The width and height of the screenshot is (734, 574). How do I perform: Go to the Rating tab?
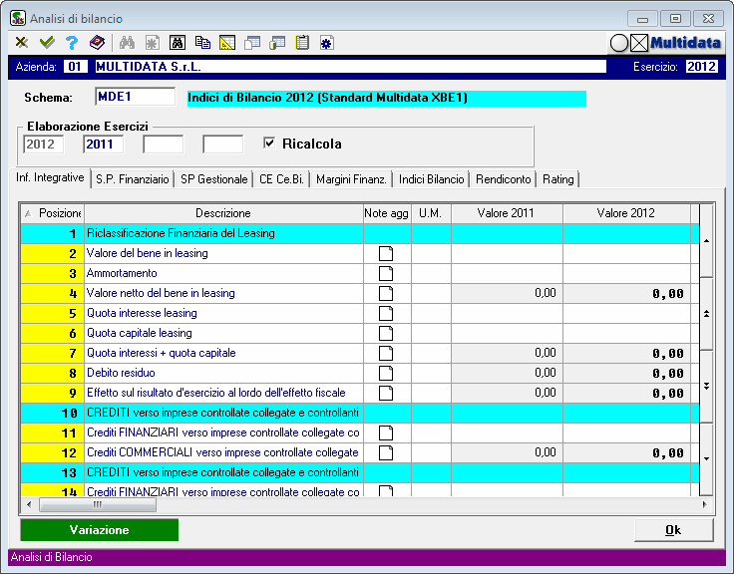click(558, 179)
